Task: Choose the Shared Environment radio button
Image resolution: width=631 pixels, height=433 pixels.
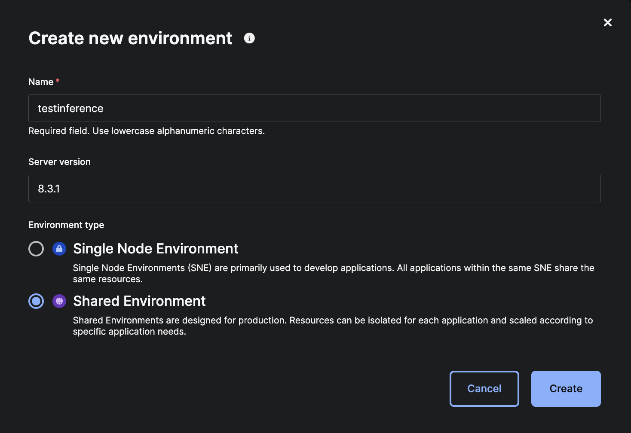Action: (36, 301)
